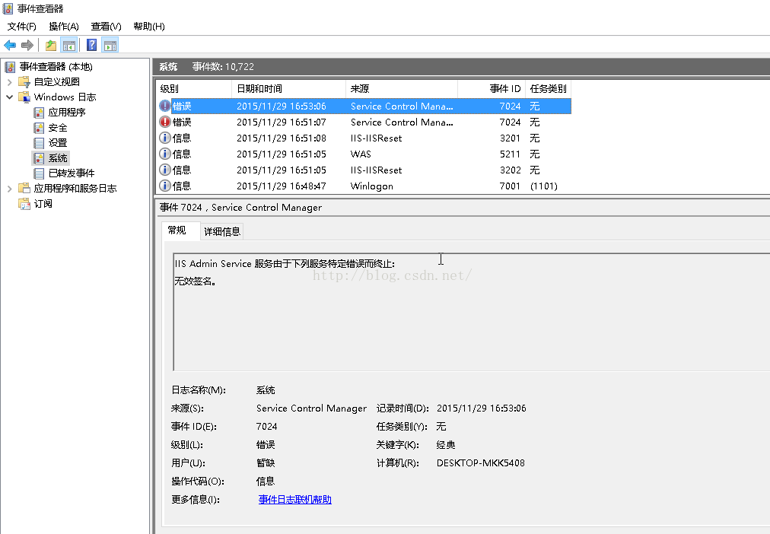Click the 订阅 subscriptions icon
Image resolution: width=770 pixels, height=534 pixels.
click(24, 204)
